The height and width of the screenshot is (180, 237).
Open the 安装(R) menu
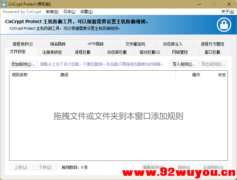click(52, 12)
